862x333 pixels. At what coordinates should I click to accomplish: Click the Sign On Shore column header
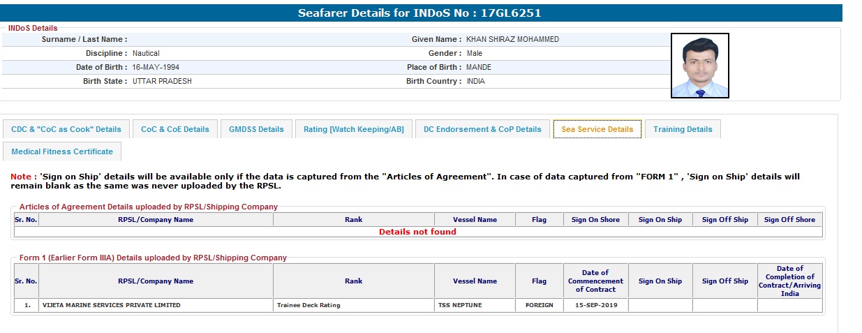(x=595, y=220)
